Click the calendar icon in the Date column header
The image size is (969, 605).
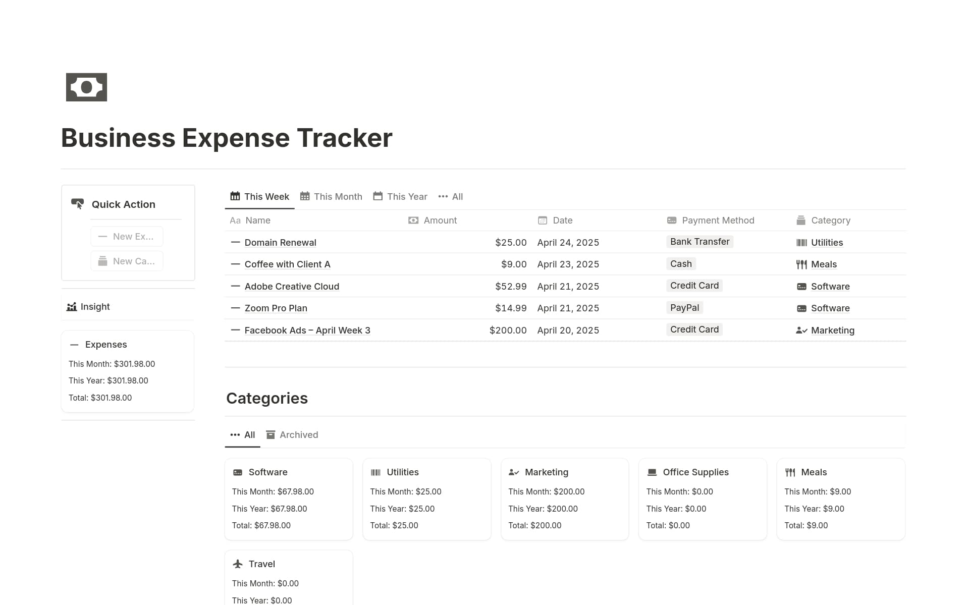543,220
